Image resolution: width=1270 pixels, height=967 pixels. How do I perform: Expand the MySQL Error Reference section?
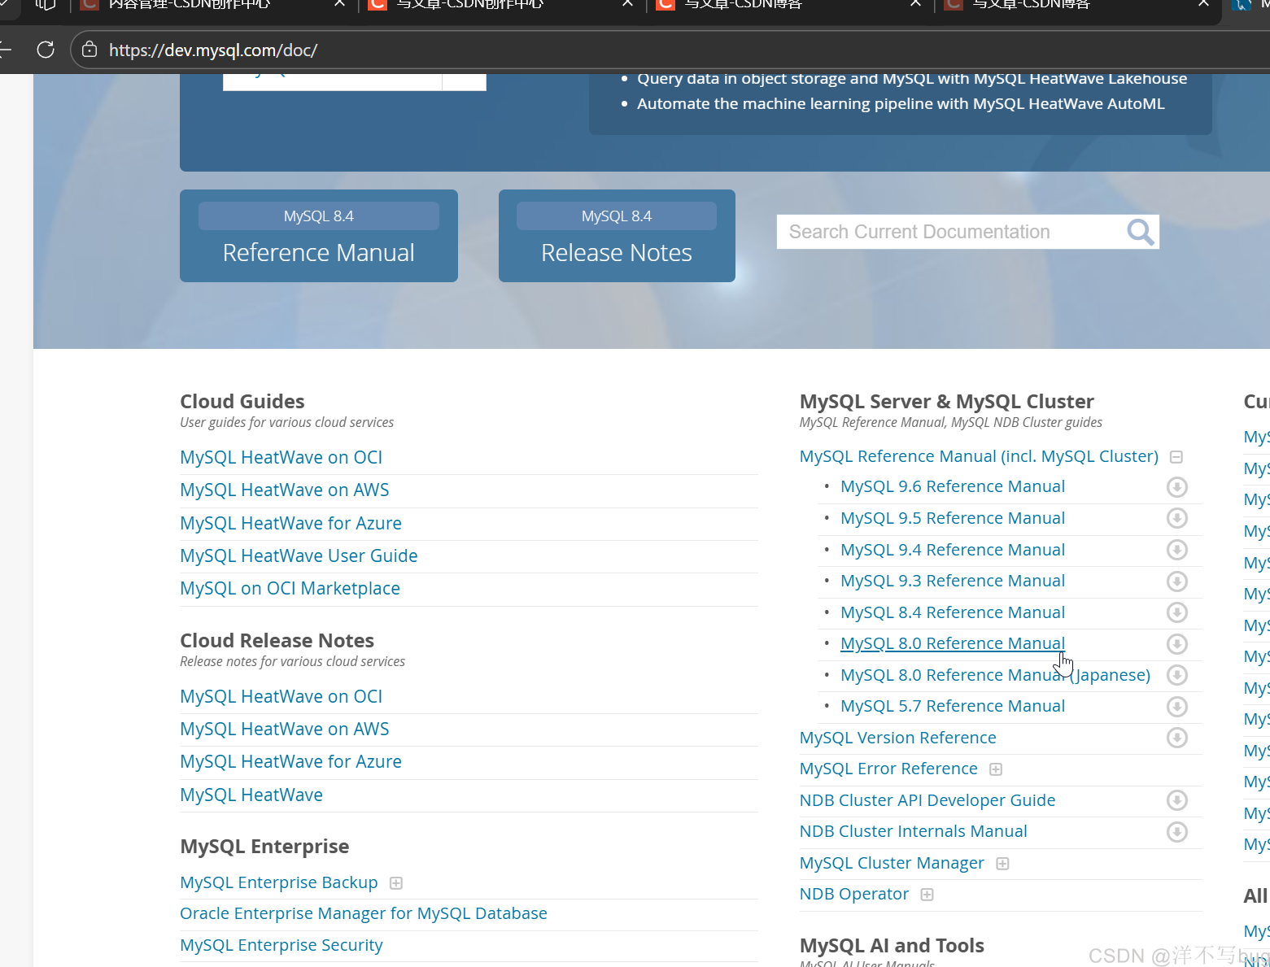(x=995, y=769)
